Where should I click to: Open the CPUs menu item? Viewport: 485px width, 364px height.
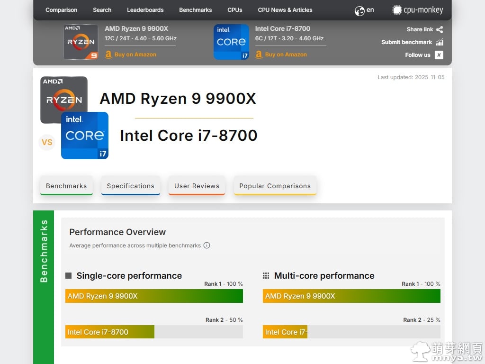point(234,10)
